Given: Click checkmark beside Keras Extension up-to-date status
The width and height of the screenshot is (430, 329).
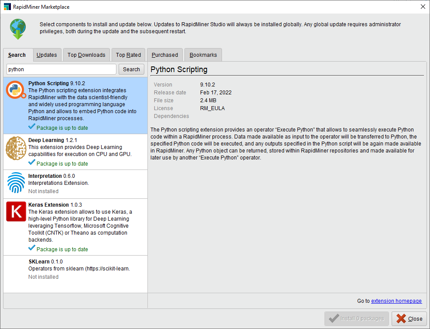Looking at the screenshot, I should (31, 248).
